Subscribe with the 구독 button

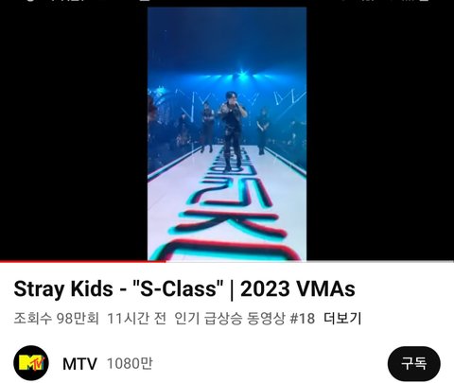(414, 364)
